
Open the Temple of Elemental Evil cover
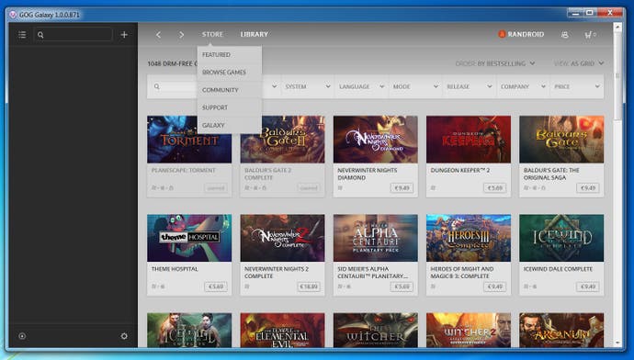point(282,330)
